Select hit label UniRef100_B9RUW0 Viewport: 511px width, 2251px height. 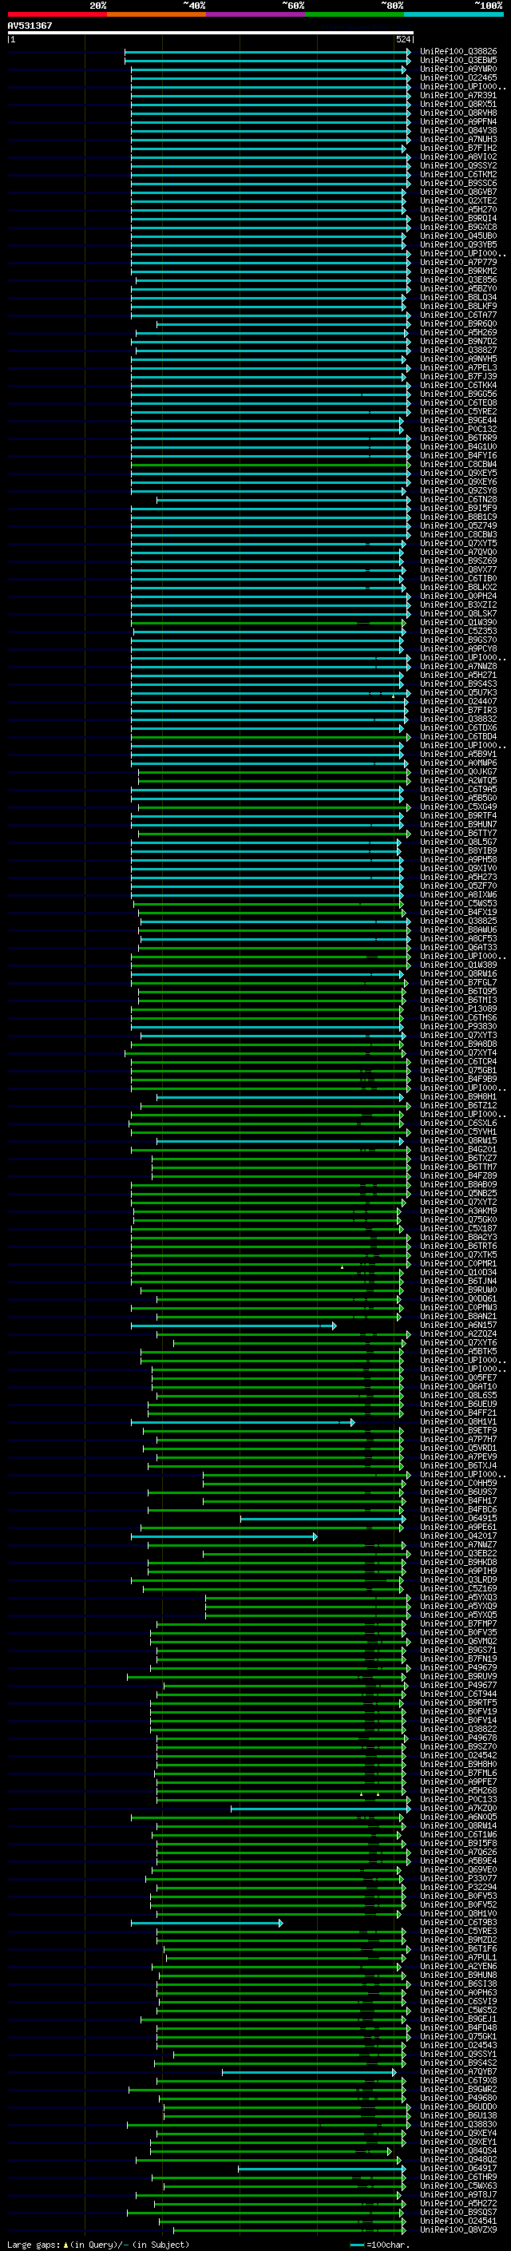coord(458,1290)
